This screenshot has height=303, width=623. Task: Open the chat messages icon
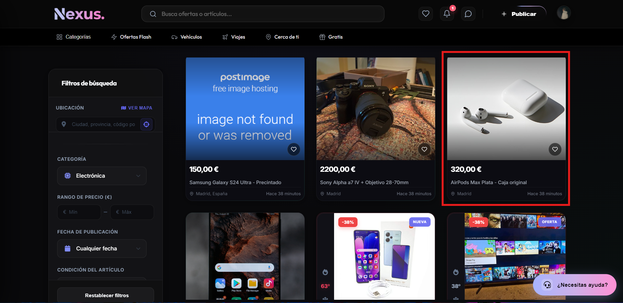(x=468, y=14)
